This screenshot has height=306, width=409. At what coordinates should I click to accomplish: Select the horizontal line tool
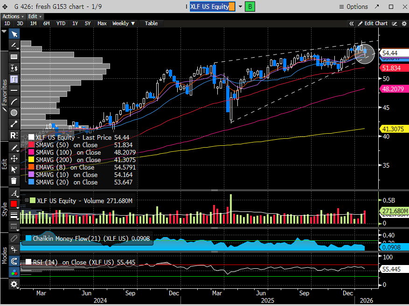14,90
